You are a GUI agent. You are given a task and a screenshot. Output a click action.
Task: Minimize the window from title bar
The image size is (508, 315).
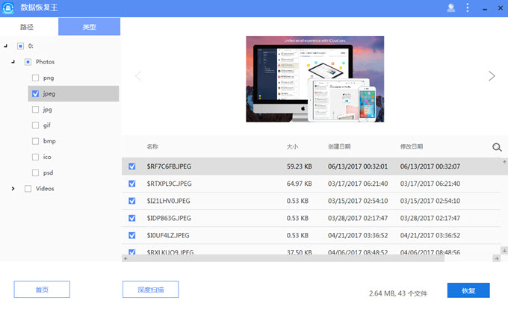[483, 8]
